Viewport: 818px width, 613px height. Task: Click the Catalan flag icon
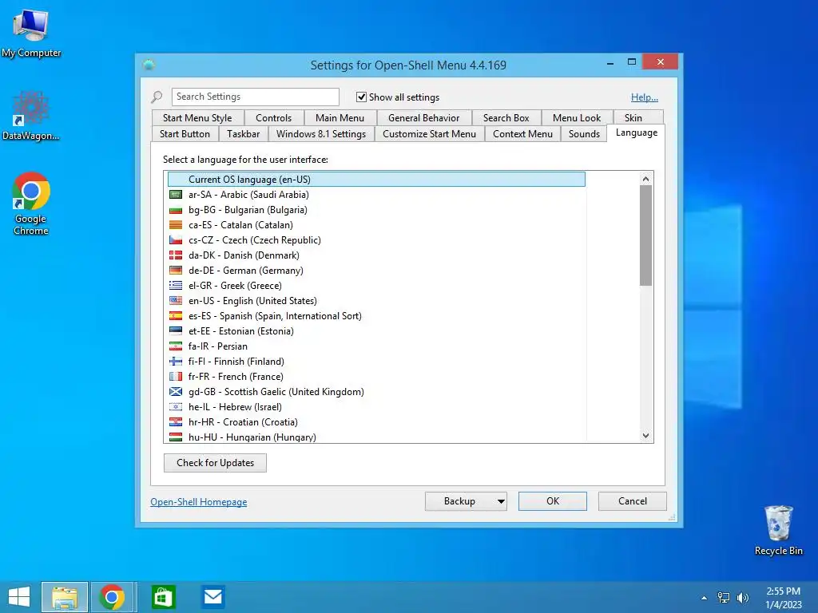click(176, 224)
